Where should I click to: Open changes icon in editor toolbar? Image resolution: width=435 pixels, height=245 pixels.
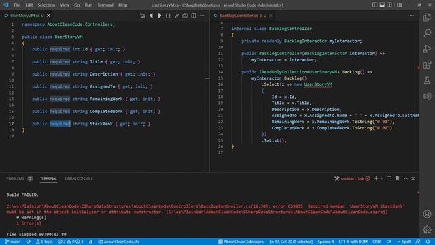tap(185, 16)
